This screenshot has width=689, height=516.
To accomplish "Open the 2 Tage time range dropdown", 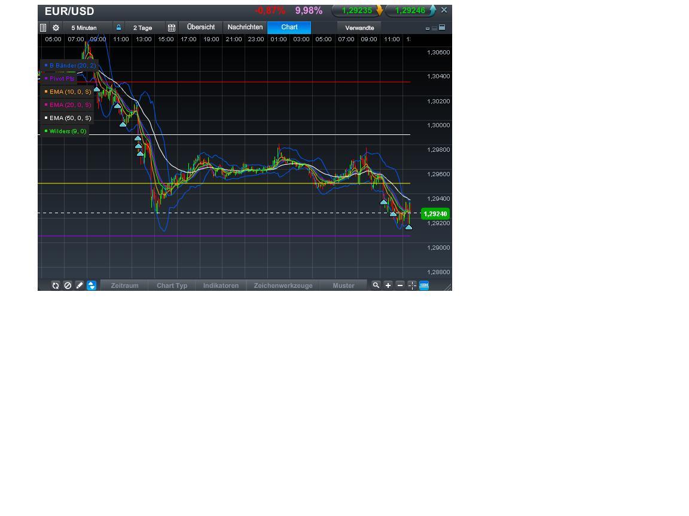I will (x=143, y=27).
